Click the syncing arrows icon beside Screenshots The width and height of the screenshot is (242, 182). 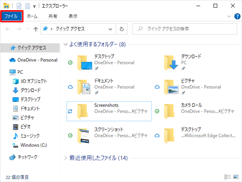70,111
